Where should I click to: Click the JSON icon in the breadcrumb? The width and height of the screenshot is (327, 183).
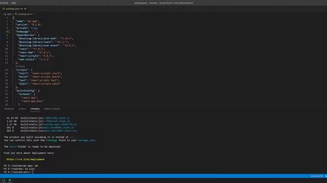pos(16,14)
